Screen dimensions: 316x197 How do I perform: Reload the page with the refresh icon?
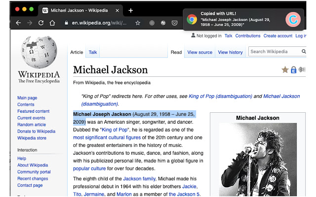(41, 23)
